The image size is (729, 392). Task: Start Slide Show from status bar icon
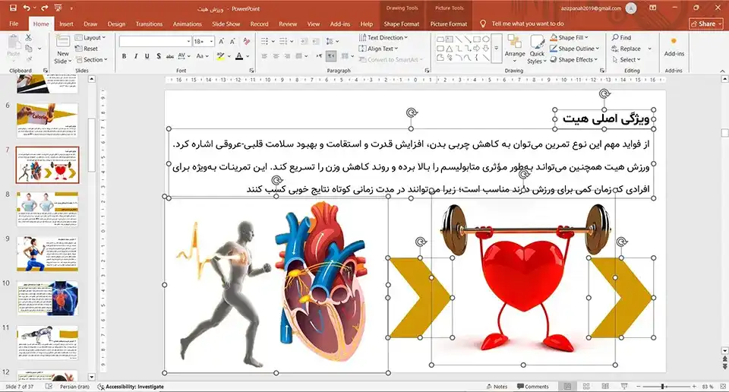click(x=624, y=387)
